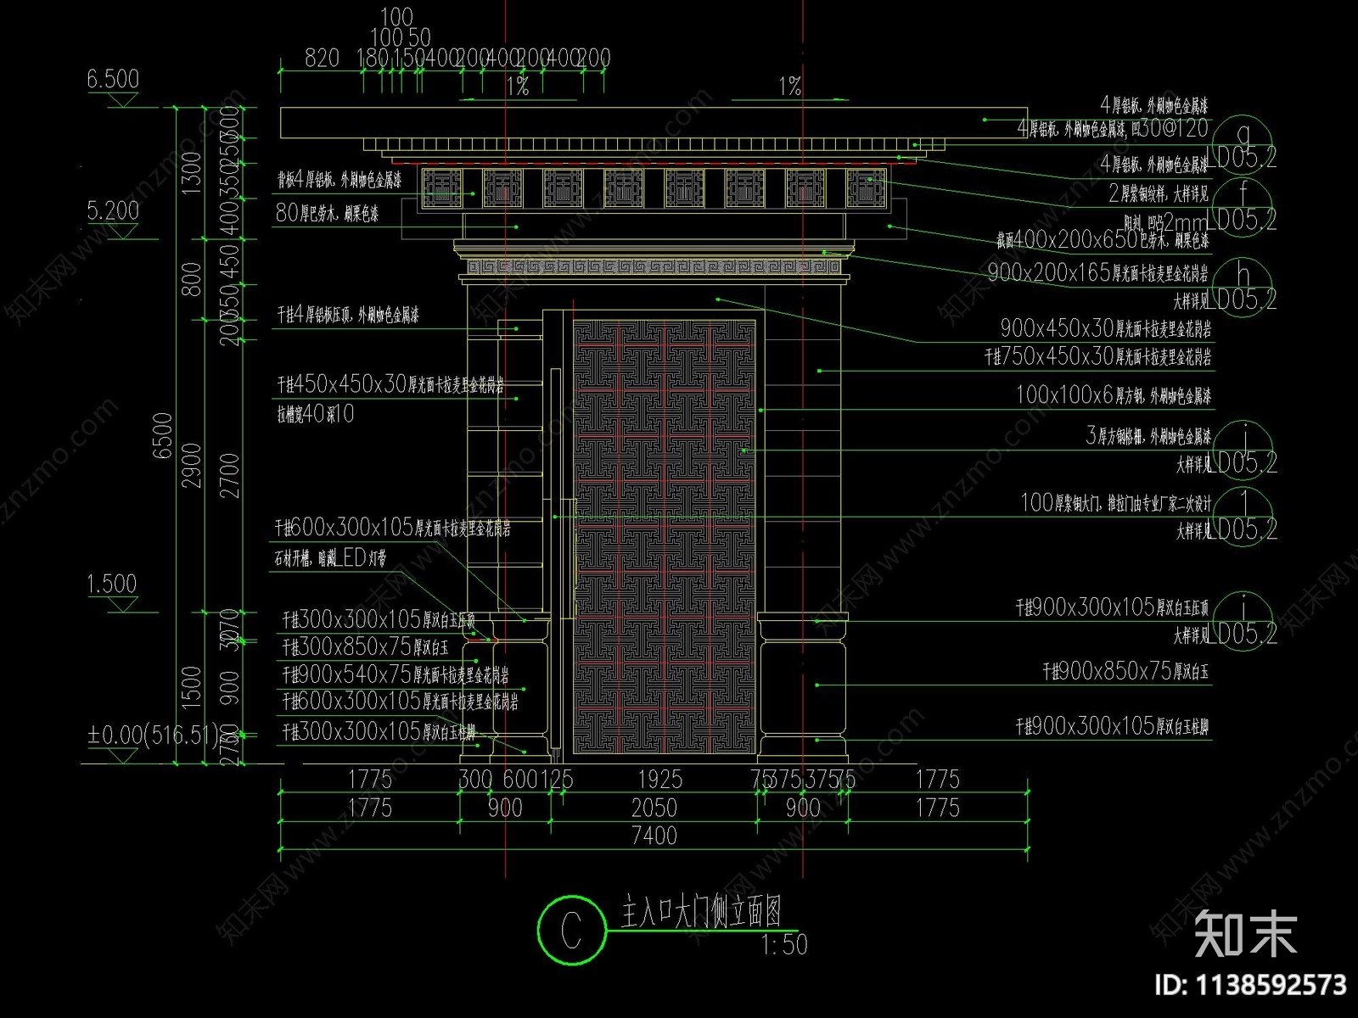
Task: Click the 1:50 scale label
Action: (784, 944)
